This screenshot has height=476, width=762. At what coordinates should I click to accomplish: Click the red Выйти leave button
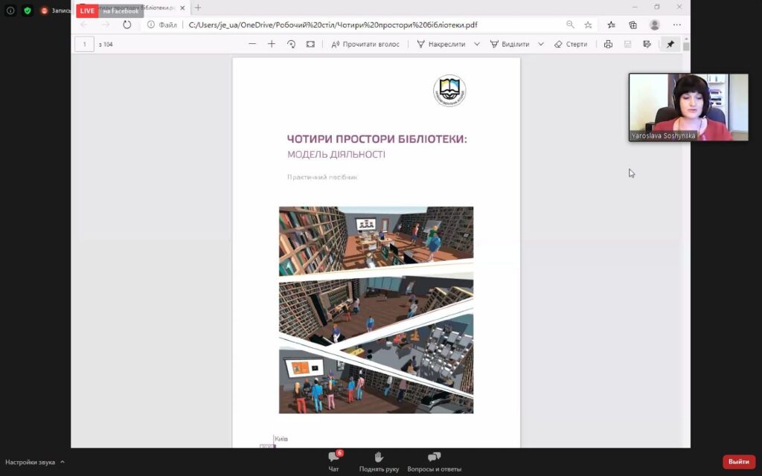tap(738, 462)
